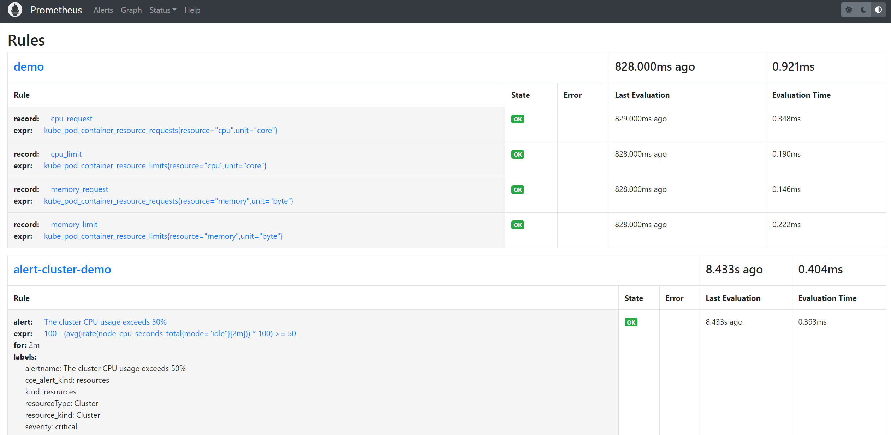The height and width of the screenshot is (435, 891).
Task: Select the browser-preferred contrast theme icon
Action: coord(878,10)
